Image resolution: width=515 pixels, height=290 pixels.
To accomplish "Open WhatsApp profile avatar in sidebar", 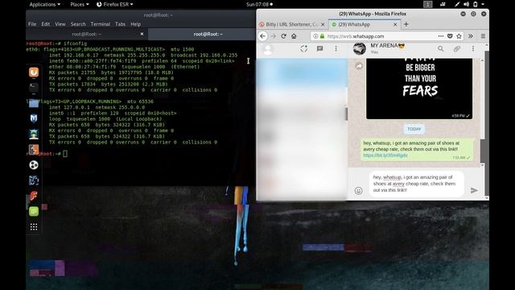I will pyautogui.click(x=268, y=49).
